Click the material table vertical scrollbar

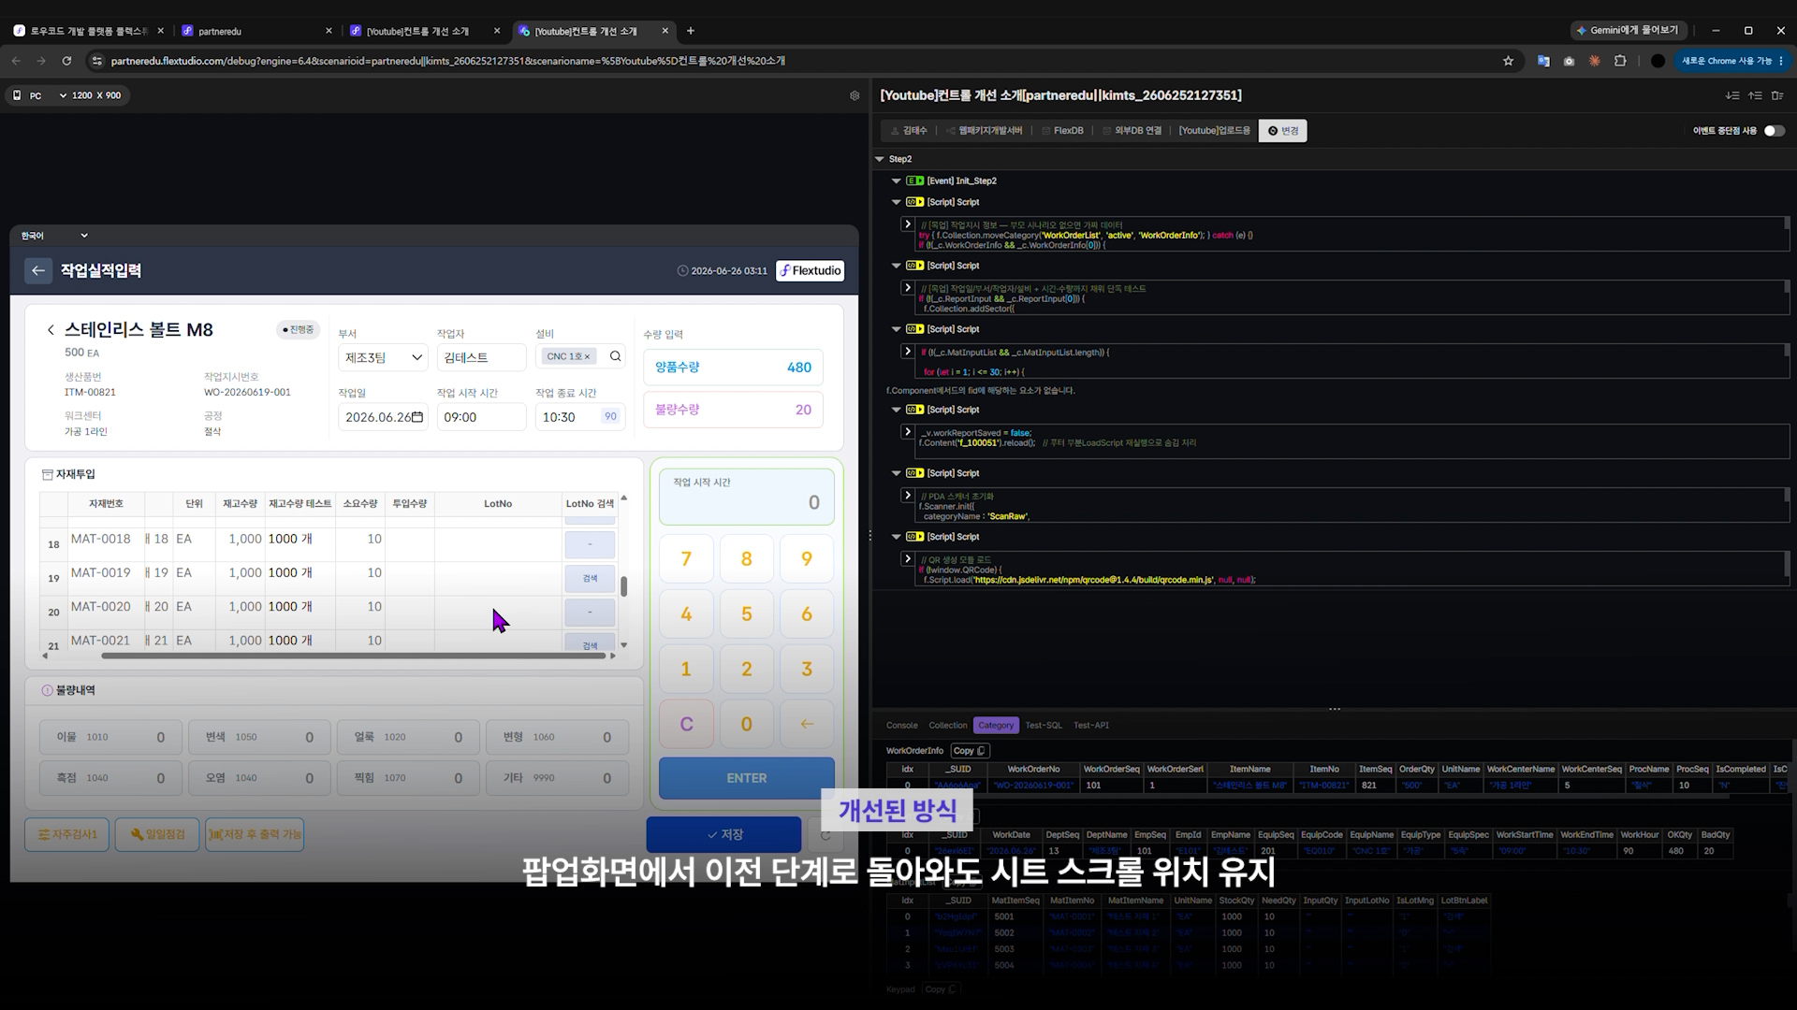pyautogui.click(x=624, y=586)
